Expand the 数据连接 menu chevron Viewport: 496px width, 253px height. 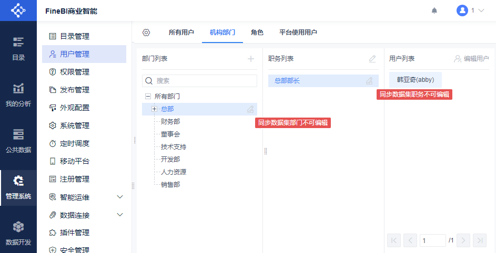(x=120, y=215)
